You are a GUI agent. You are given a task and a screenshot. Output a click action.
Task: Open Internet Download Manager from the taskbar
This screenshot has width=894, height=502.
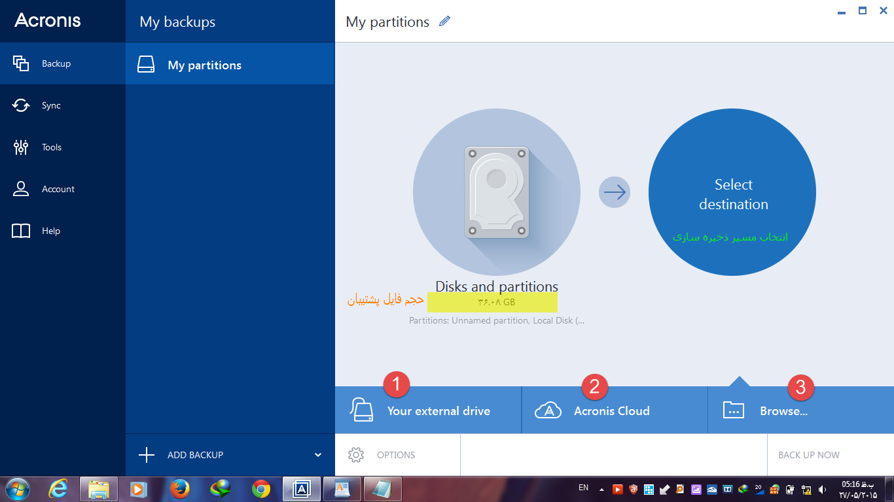(221, 489)
